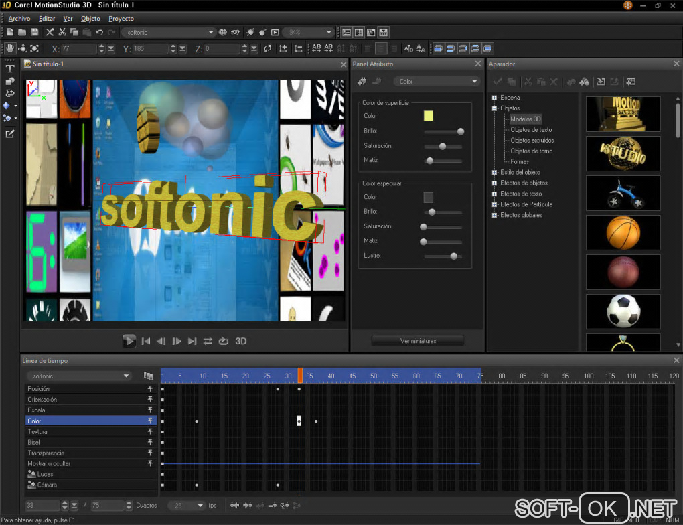683x525 pixels.
Task: Select the hand move tool
Action: pyautogui.click(x=10, y=48)
